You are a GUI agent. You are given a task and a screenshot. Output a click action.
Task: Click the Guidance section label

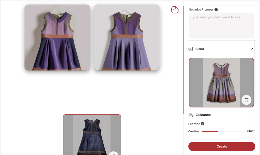pyautogui.click(x=203, y=115)
